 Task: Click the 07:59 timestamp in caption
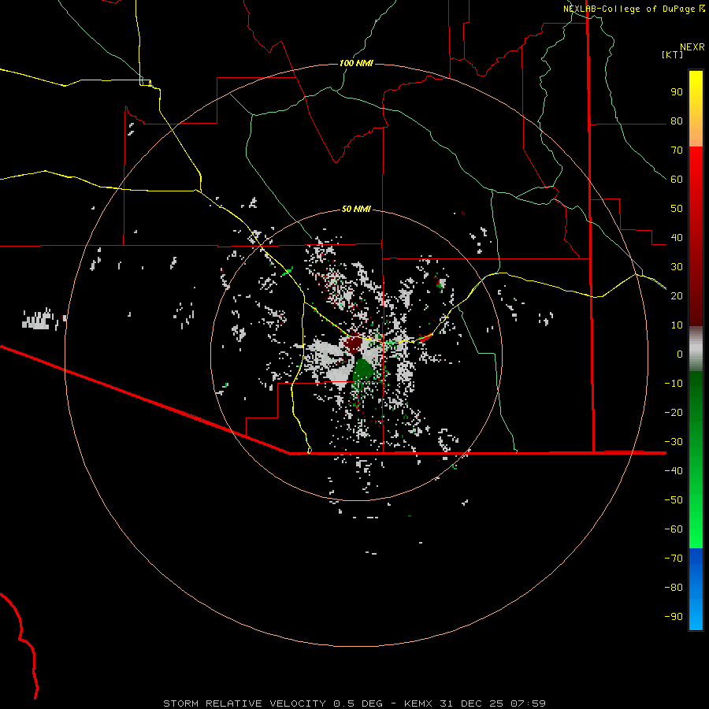coord(528,703)
